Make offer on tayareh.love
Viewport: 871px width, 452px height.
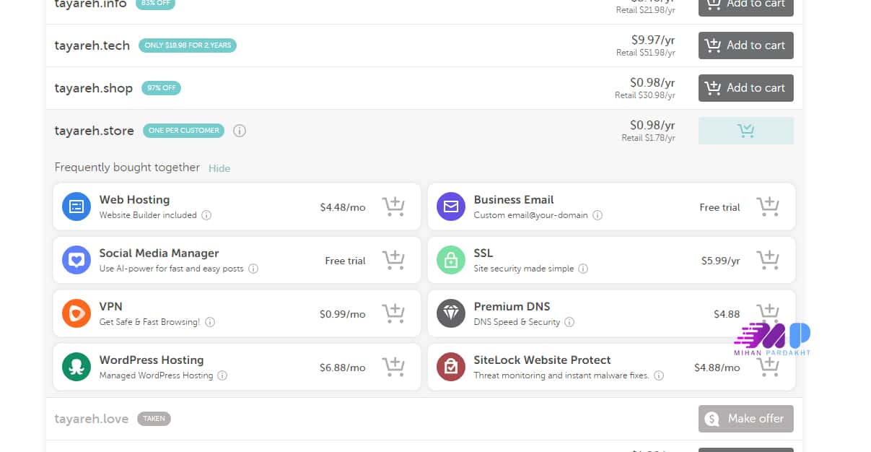point(745,419)
